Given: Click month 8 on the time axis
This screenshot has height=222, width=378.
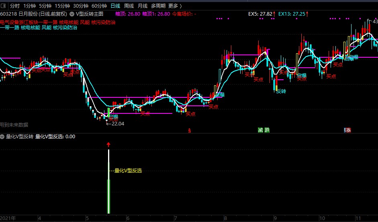Looking at the screenshot, I should [x=225, y=218].
